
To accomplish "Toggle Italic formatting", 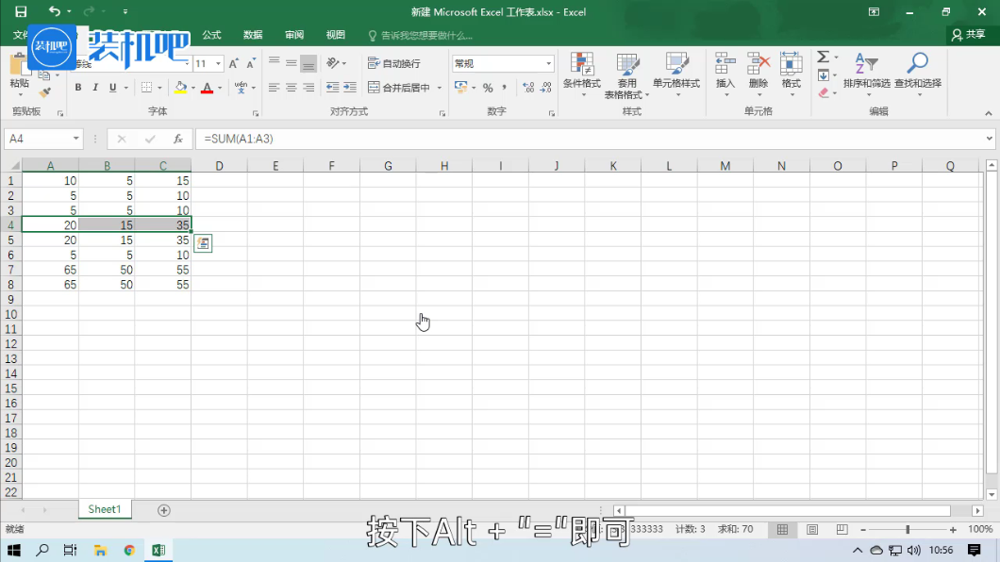I will pos(95,88).
